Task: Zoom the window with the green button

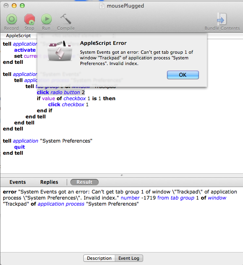Action: pyautogui.click(x=22, y=6)
